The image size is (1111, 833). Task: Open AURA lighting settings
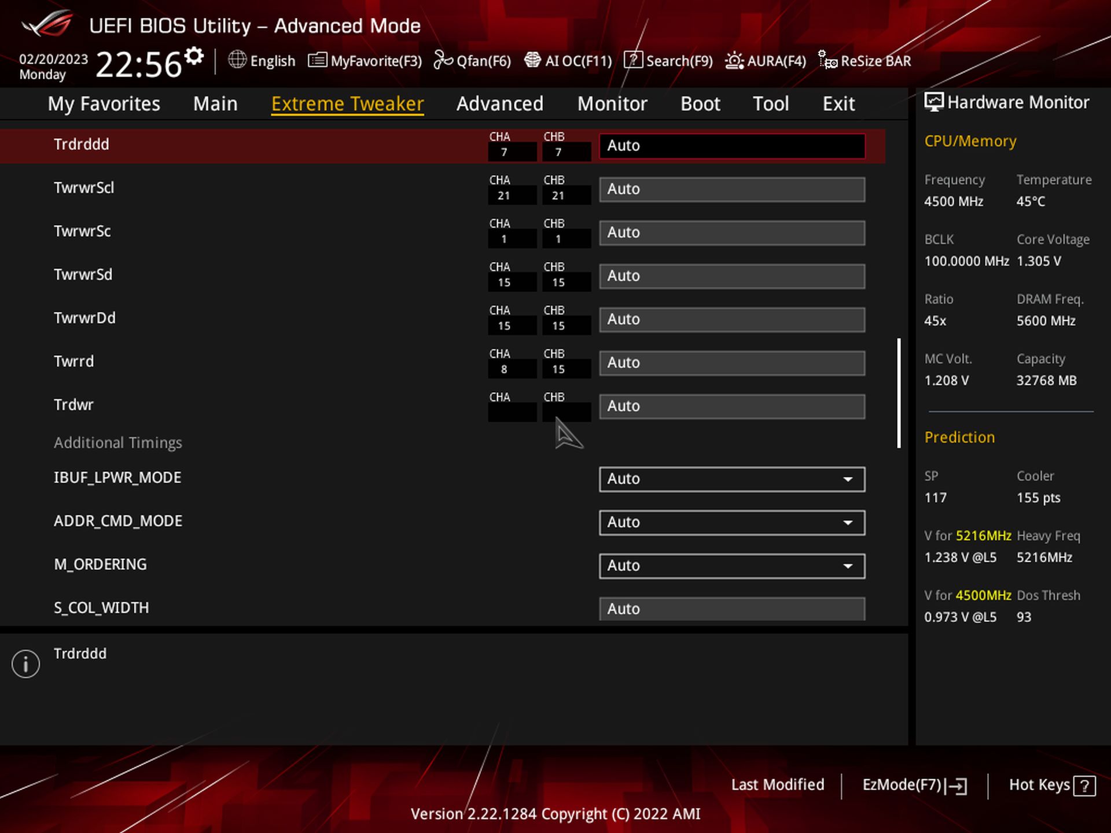click(x=765, y=61)
